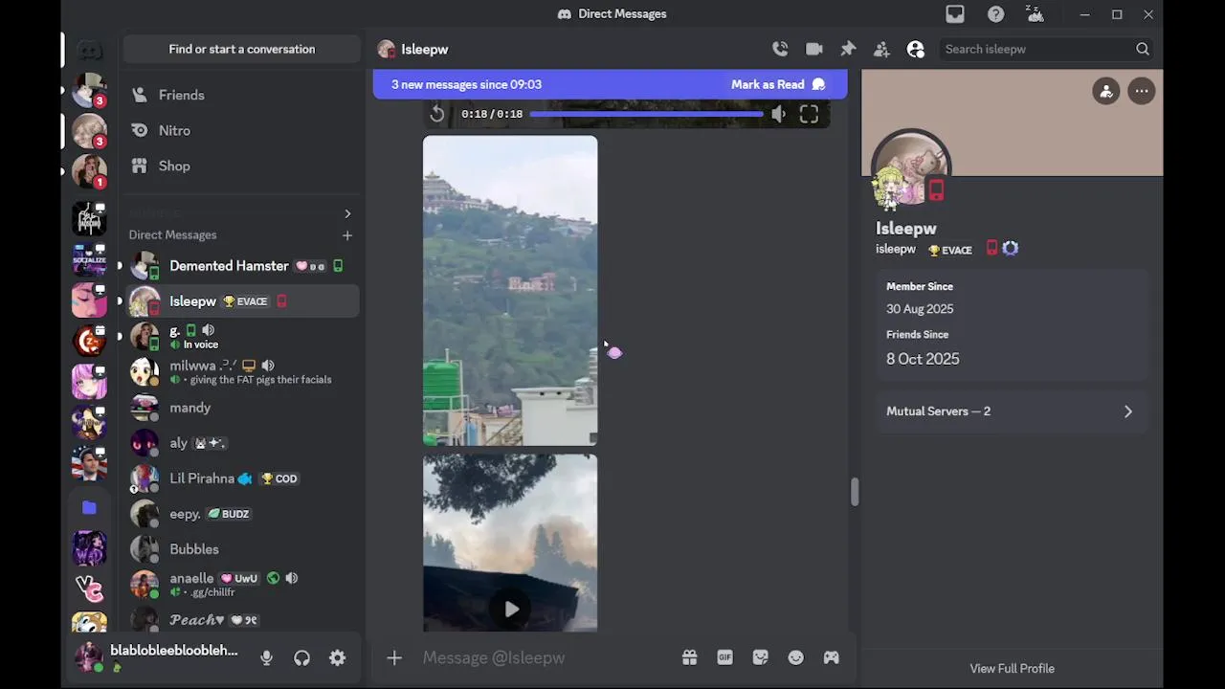Open the GIF picker
This screenshot has width=1225, height=689.
point(724,657)
